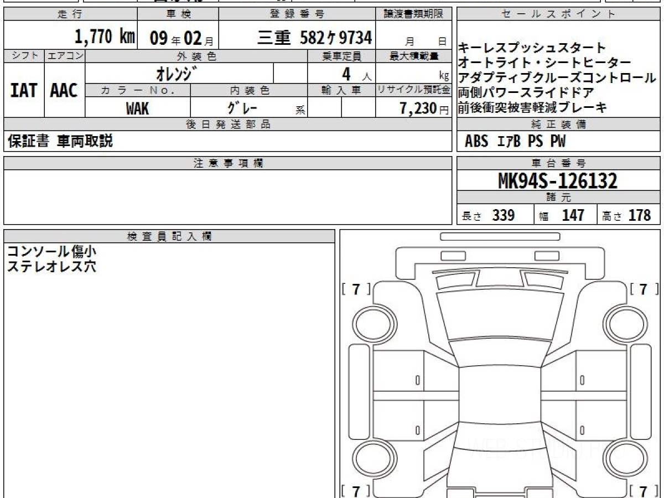Click the セールスポイント section header
The height and width of the screenshot is (498, 664).
click(x=558, y=14)
